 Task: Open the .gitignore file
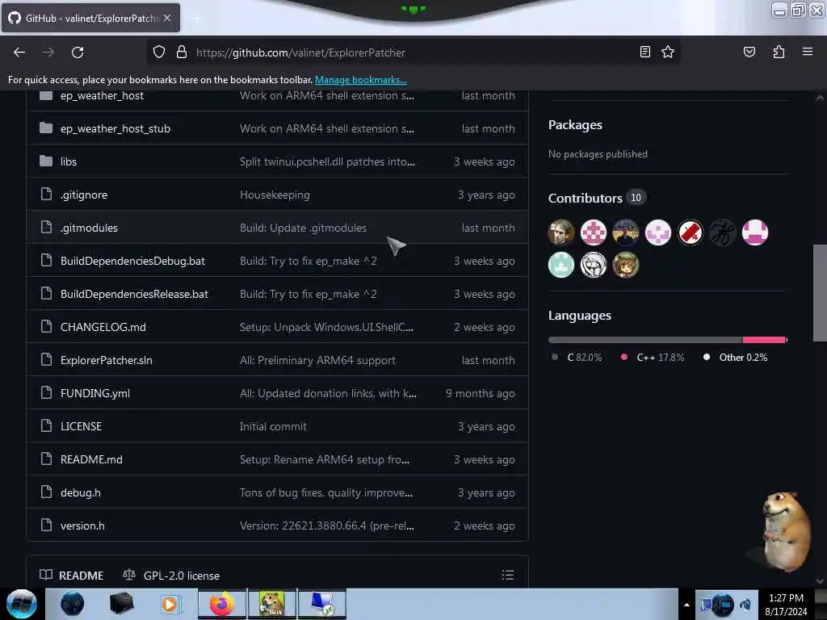pyautogui.click(x=84, y=195)
